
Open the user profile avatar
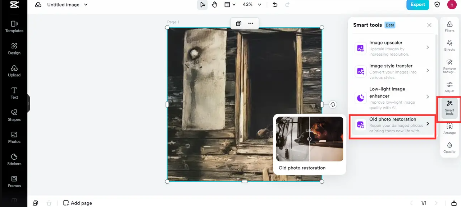click(452, 5)
